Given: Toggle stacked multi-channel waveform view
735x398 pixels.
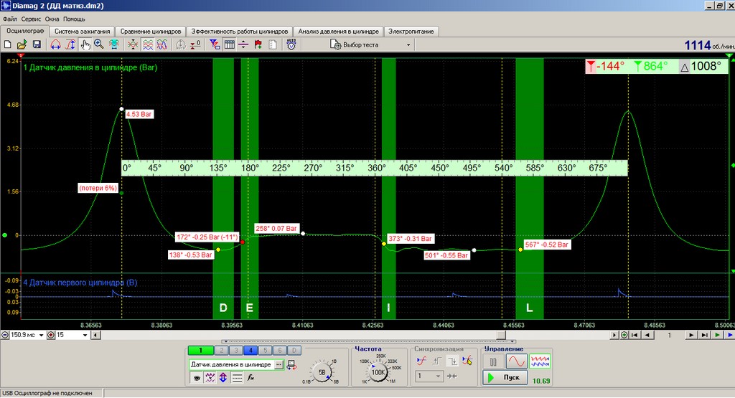Looking at the screenshot, I should coord(148,44).
